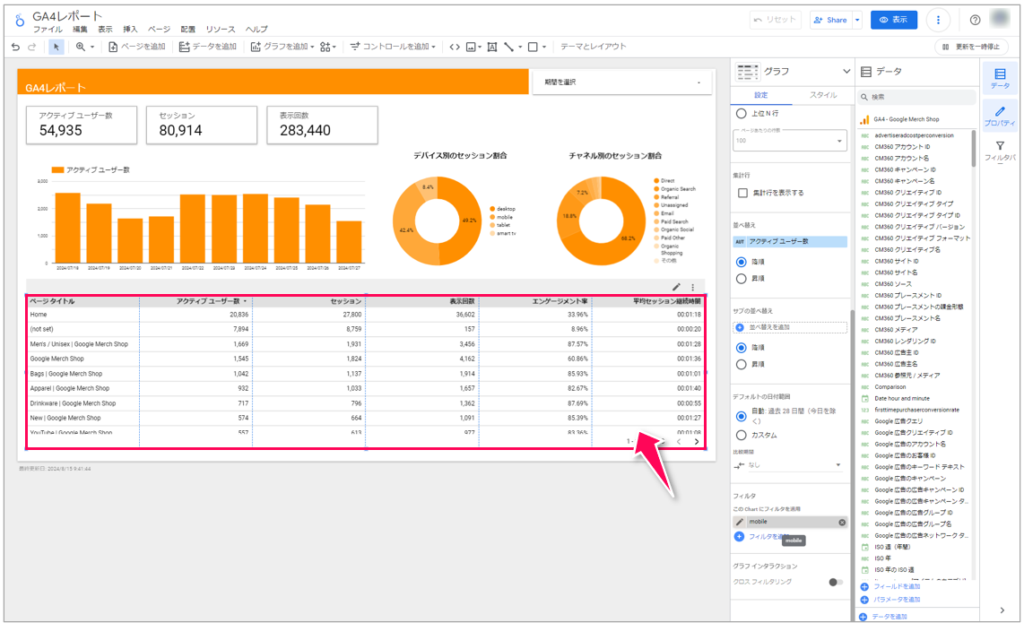Image resolution: width=1024 pixels, height=623 pixels.
Task: Open the help question mark icon
Action: [975, 21]
